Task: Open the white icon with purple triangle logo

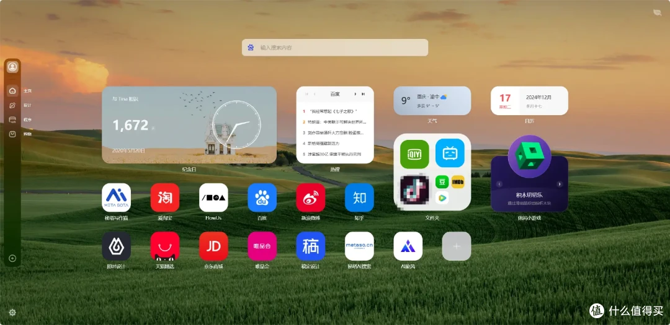Action: coord(408,246)
